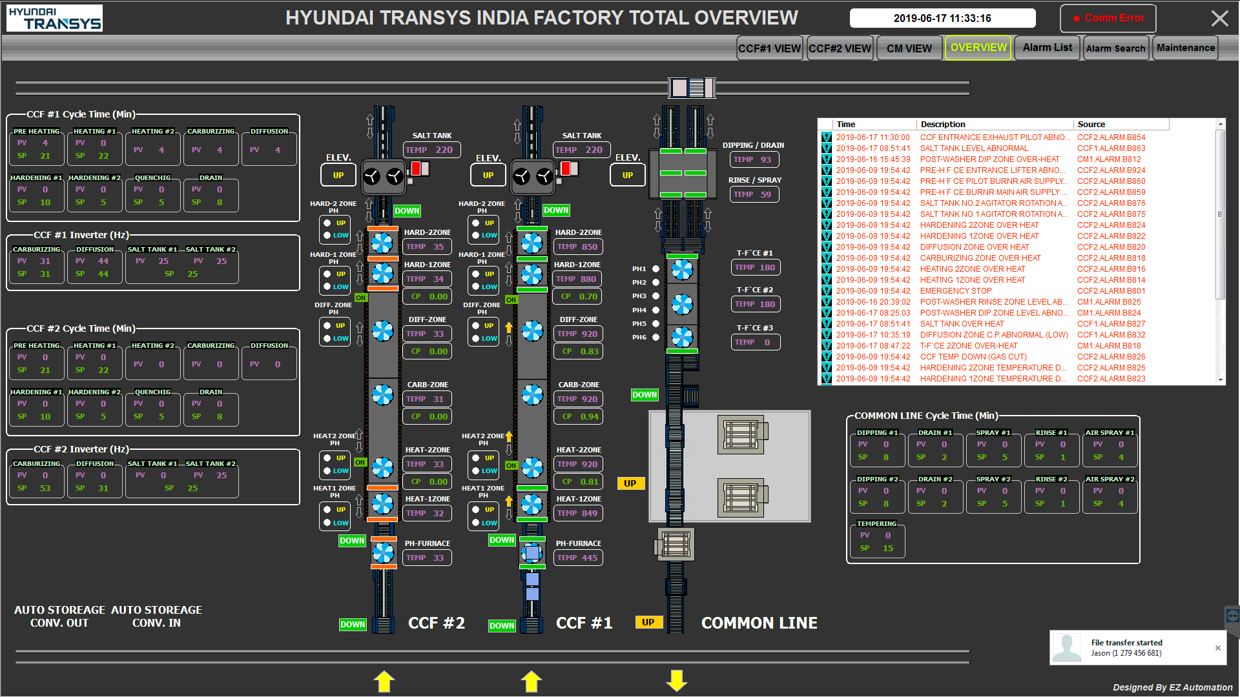1240x697 pixels.
Task: Click the transfer car on the top rail
Action: (692, 87)
